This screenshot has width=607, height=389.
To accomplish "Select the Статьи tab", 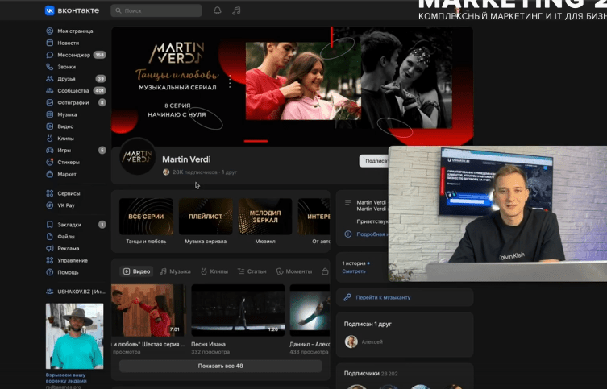I will (252, 271).
